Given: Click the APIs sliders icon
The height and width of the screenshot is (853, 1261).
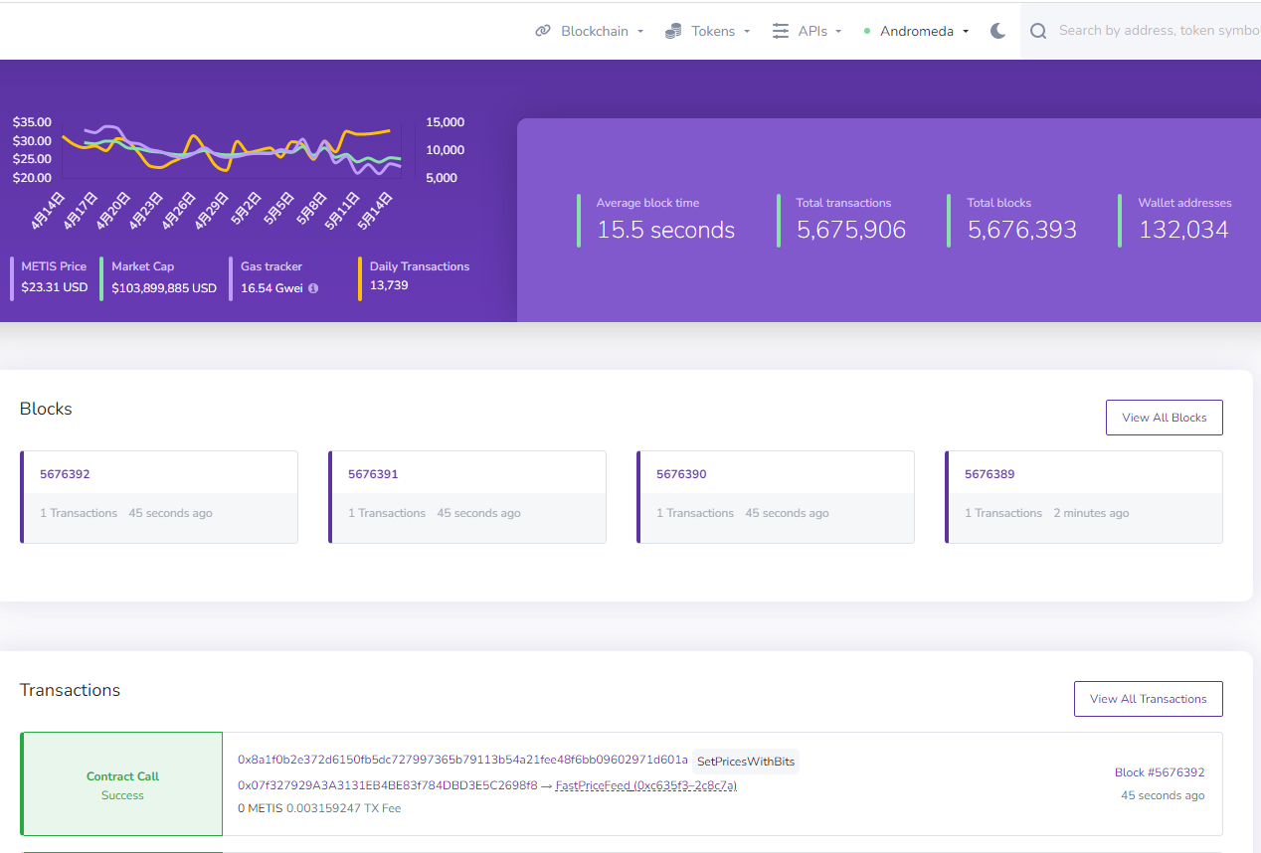Looking at the screenshot, I should (781, 31).
